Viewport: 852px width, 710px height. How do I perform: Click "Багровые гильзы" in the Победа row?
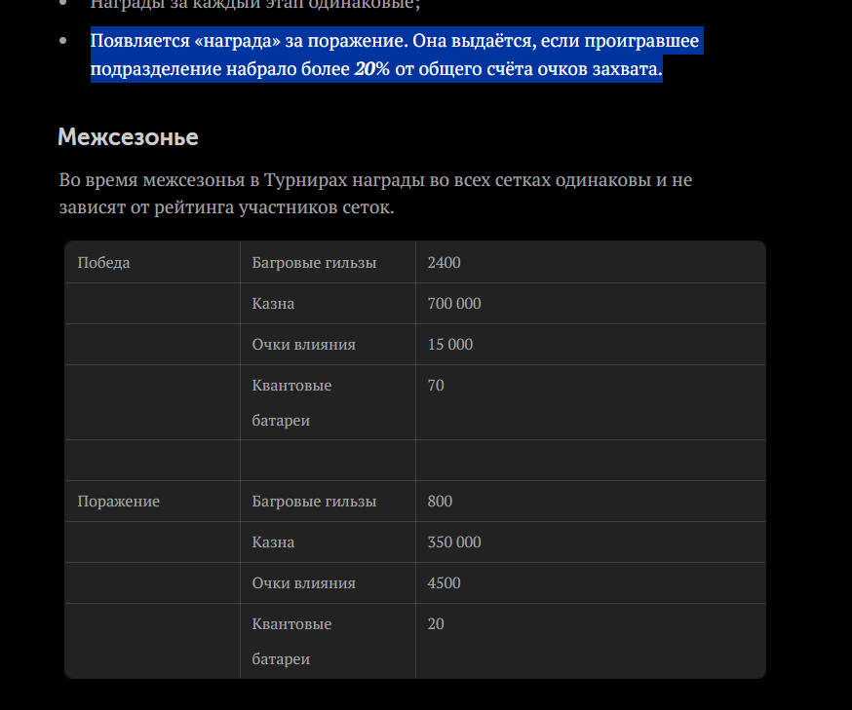[x=314, y=263]
